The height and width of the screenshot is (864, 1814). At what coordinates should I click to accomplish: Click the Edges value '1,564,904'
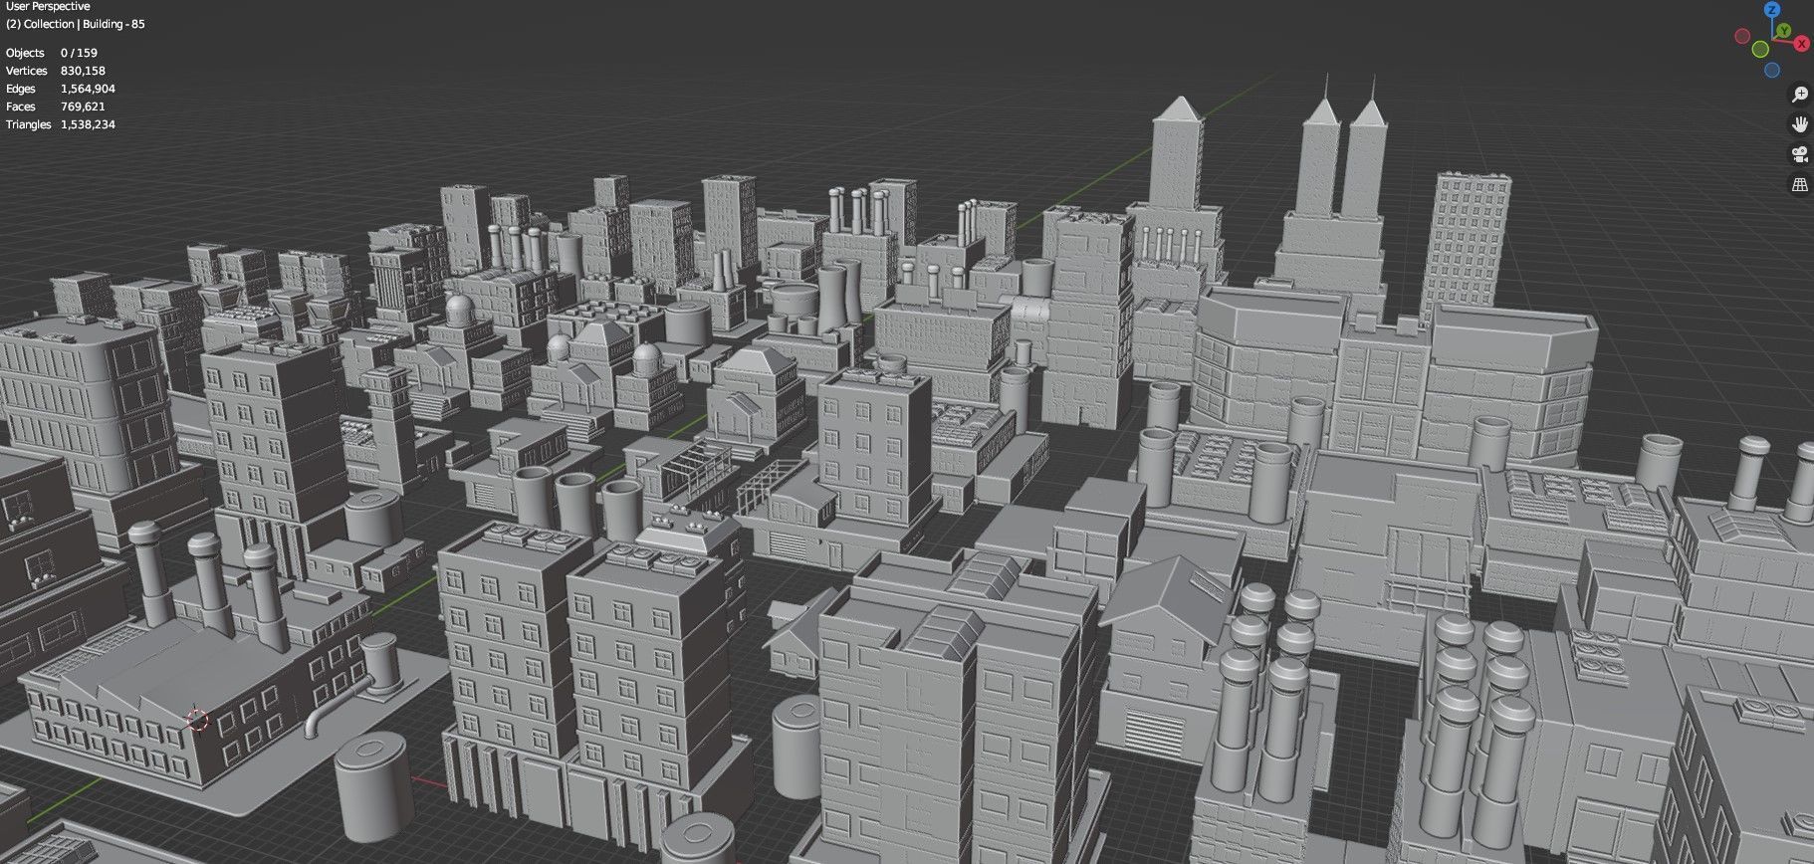[88, 89]
